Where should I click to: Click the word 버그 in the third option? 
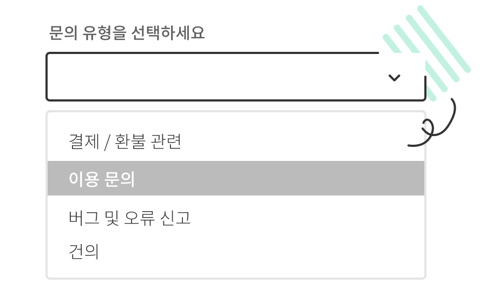point(84,218)
